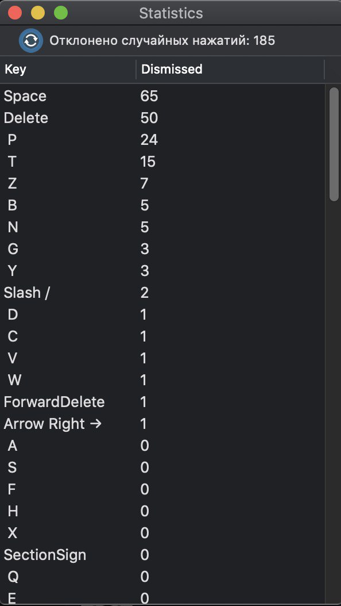Image resolution: width=341 pixels, height=606 pixels.
Task: Select the row for key Z
Action: coord(162,183)
